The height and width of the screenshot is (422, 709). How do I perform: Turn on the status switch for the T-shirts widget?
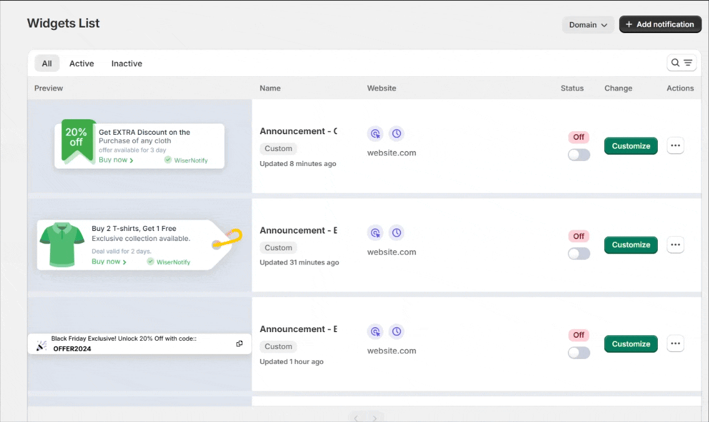tap(578, 254)
